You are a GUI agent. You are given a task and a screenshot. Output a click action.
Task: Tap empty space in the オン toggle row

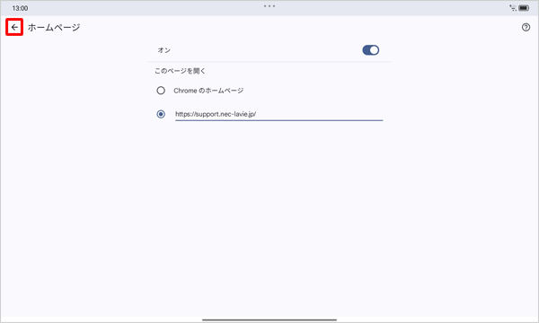tap(265, 50)
